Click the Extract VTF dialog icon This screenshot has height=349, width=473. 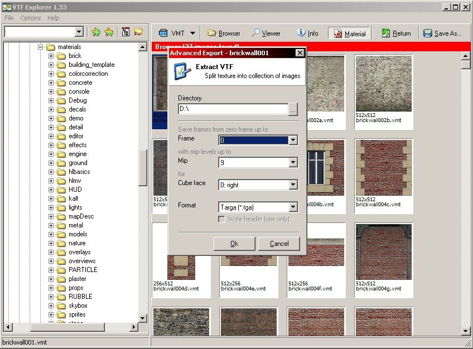point(182,71)
